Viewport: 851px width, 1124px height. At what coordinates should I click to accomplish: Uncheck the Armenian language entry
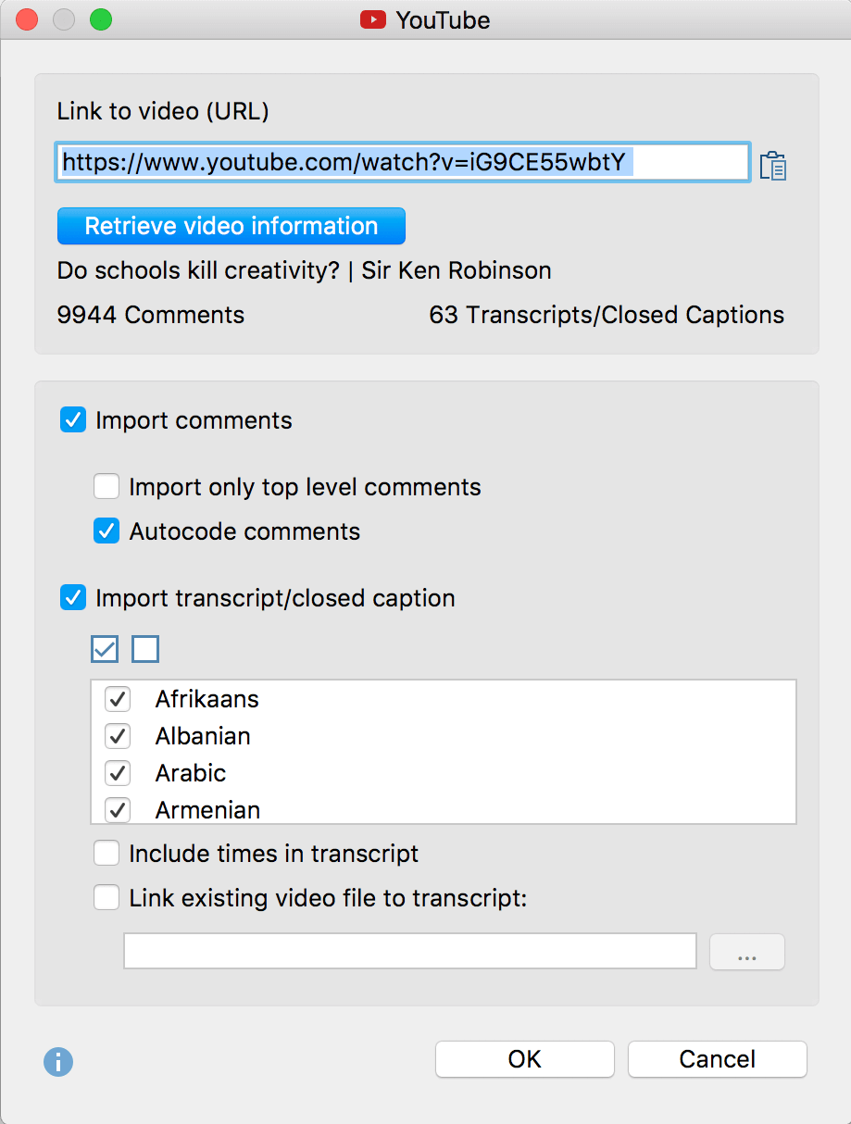[x=118, y=810]
